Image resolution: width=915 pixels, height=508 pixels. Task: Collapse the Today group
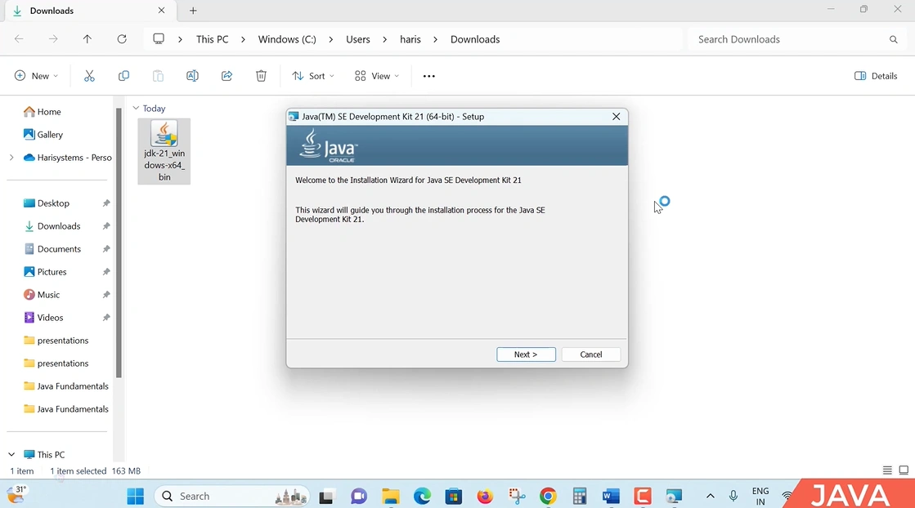click(136, 109)
